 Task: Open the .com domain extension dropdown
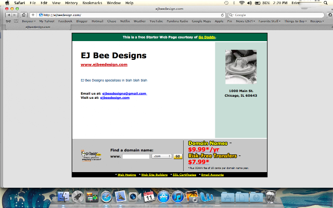[x=162, y=156]
